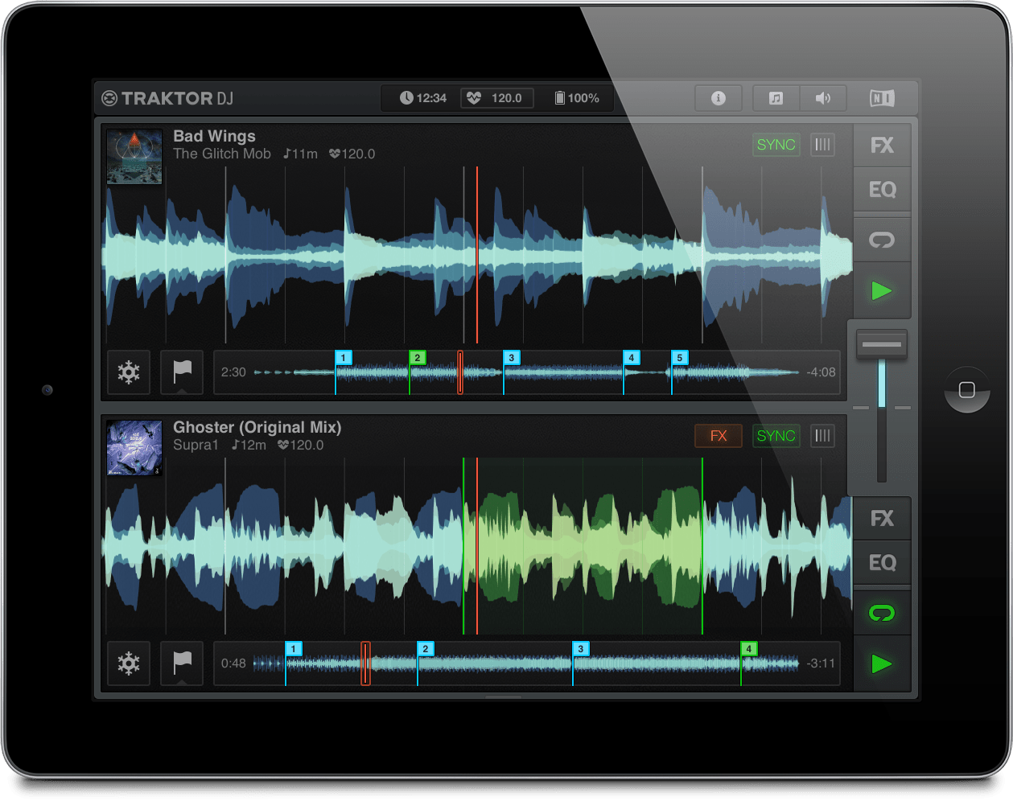Viewport: 1013px width, 801px height.
Task: Open EQ panel for upper deck
Action: [882, 190]
